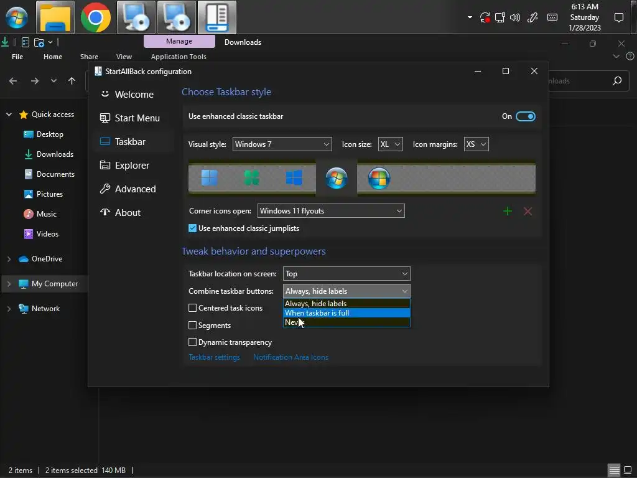Collapse the Combine taskbar buttons dropdown
The width and height of the screenshot is (637, 478).
pyautogui.click(x=346, y=291)
